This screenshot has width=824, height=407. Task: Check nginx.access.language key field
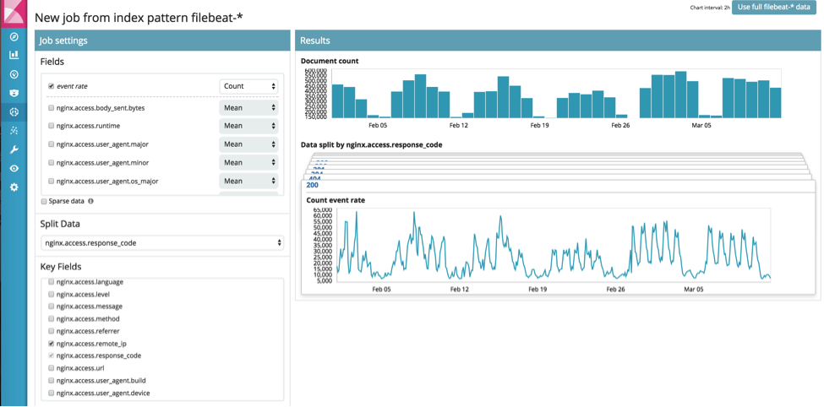51,282
